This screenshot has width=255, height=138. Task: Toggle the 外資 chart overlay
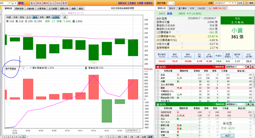coord(15,17)
